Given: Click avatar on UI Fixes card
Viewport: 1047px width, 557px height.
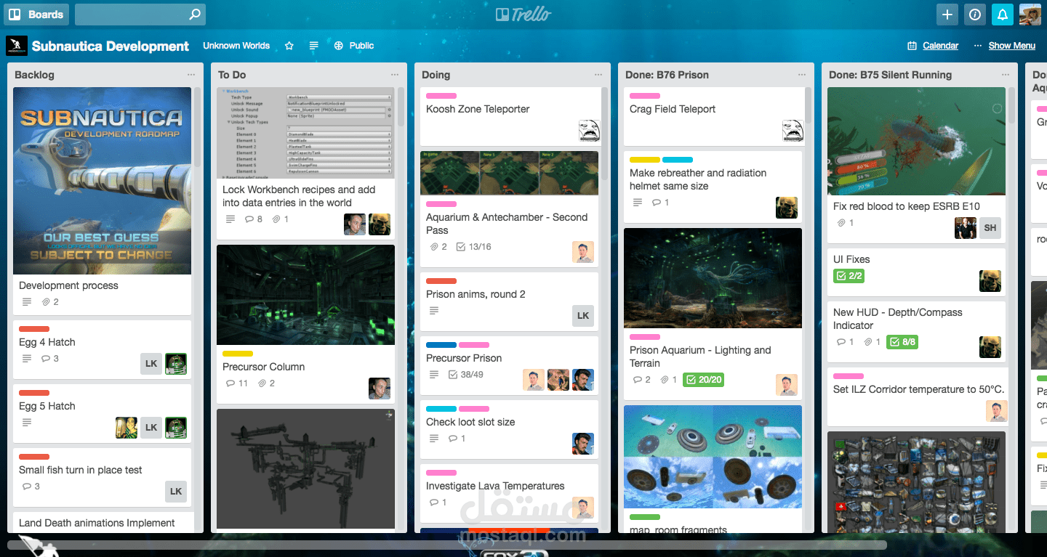Looking at the screenshot, I should [x=990, y=281].
